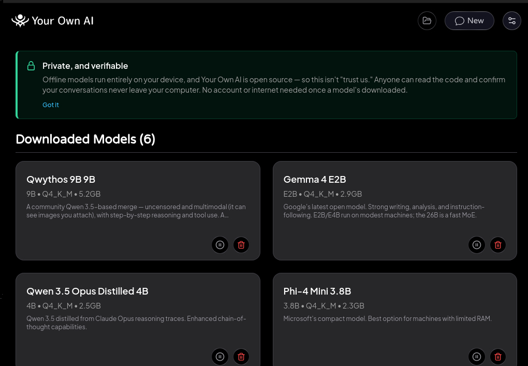
Task: Click the Your Own AI logo icon
Action: [20, 21]
